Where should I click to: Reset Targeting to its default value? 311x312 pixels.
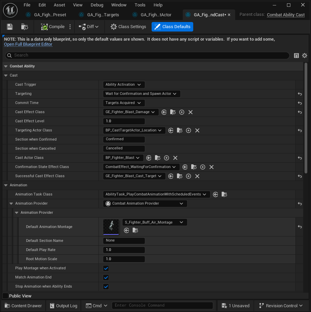coord(300,94)
